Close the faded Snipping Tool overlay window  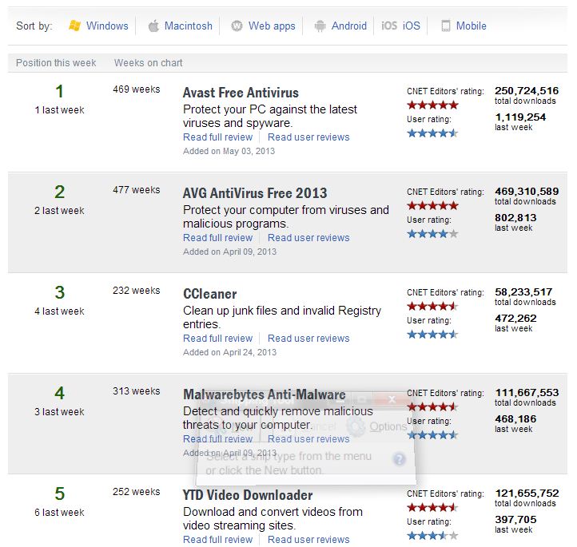point(392,398)
